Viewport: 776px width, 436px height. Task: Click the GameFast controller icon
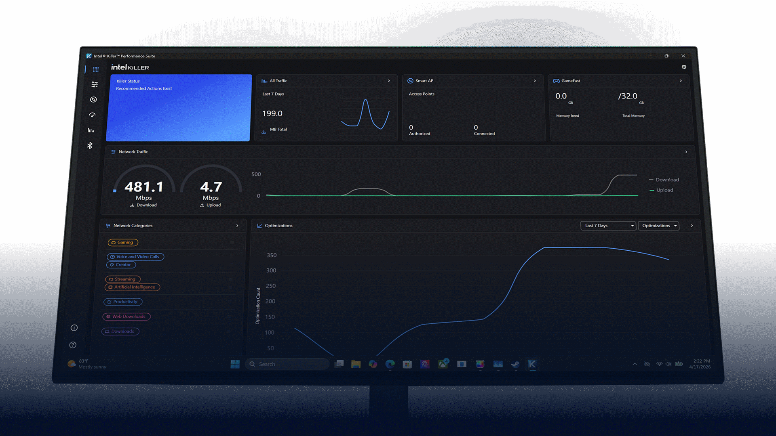tap(556, 81)
